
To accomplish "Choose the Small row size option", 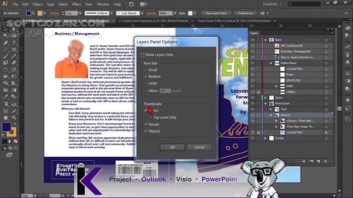I will [x=145, y=70].
